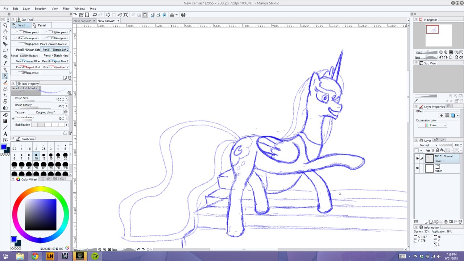Switch to first New canvas tab

click(x=84, y=21)
